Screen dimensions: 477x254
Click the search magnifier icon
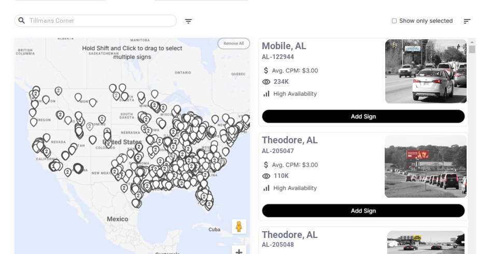(x=22, y=21)
